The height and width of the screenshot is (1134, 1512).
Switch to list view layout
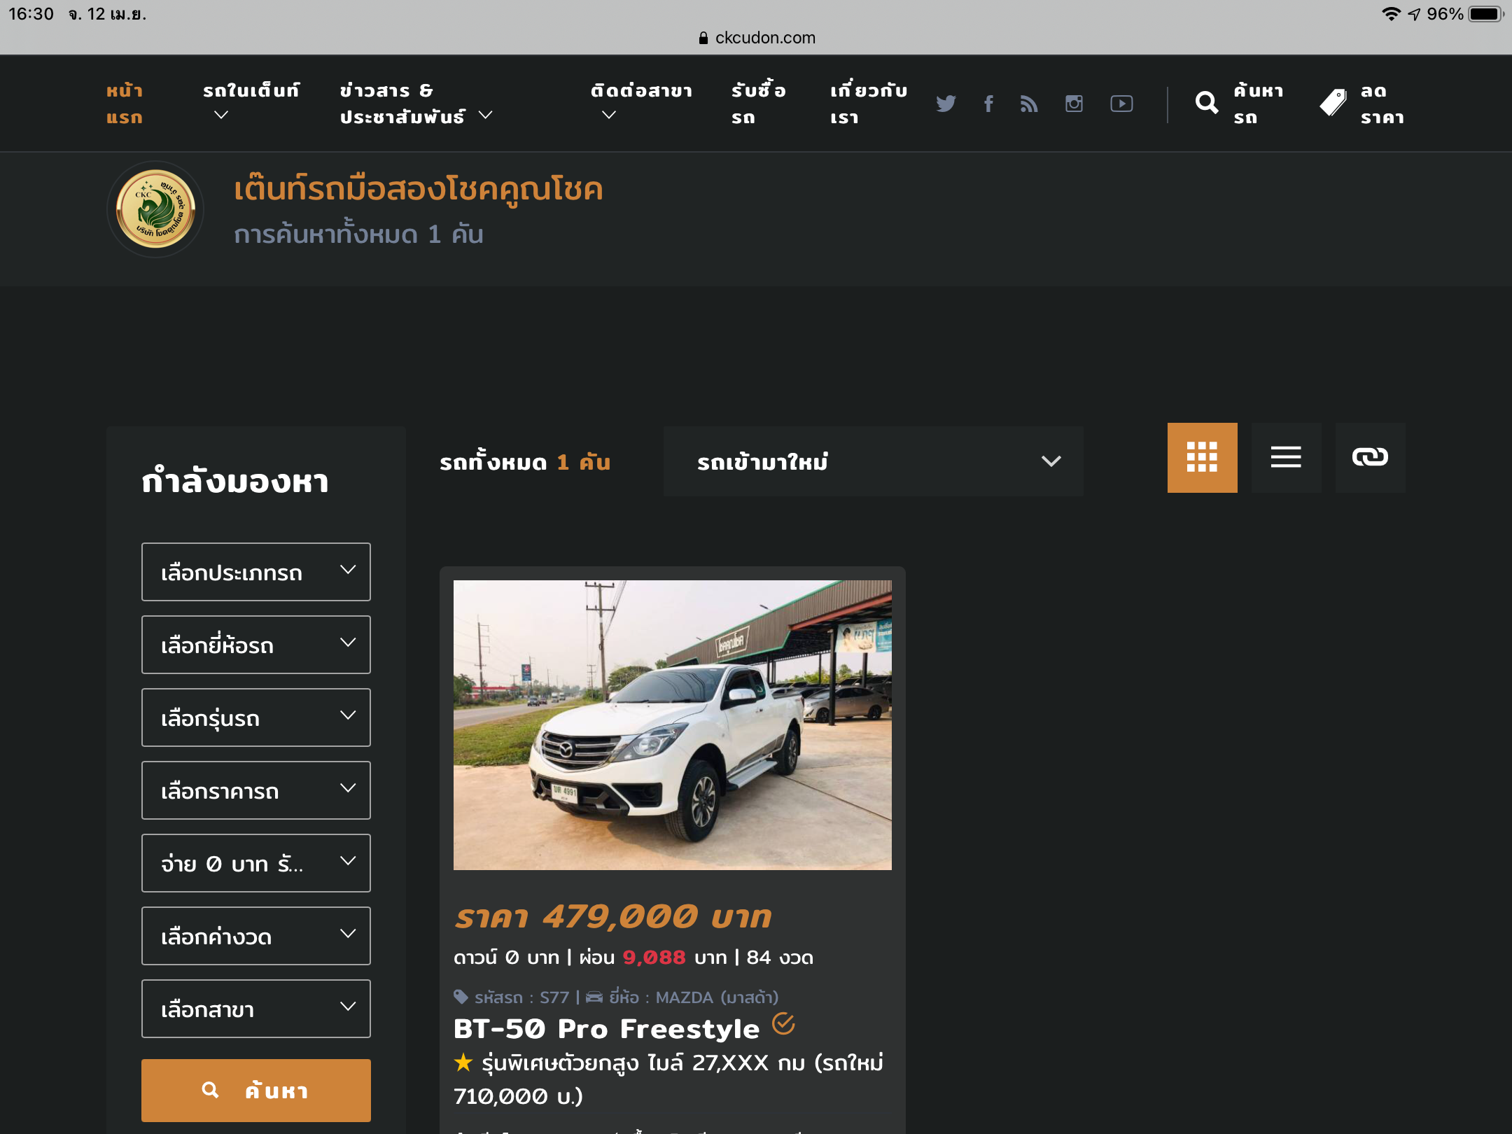point(1286,458)
